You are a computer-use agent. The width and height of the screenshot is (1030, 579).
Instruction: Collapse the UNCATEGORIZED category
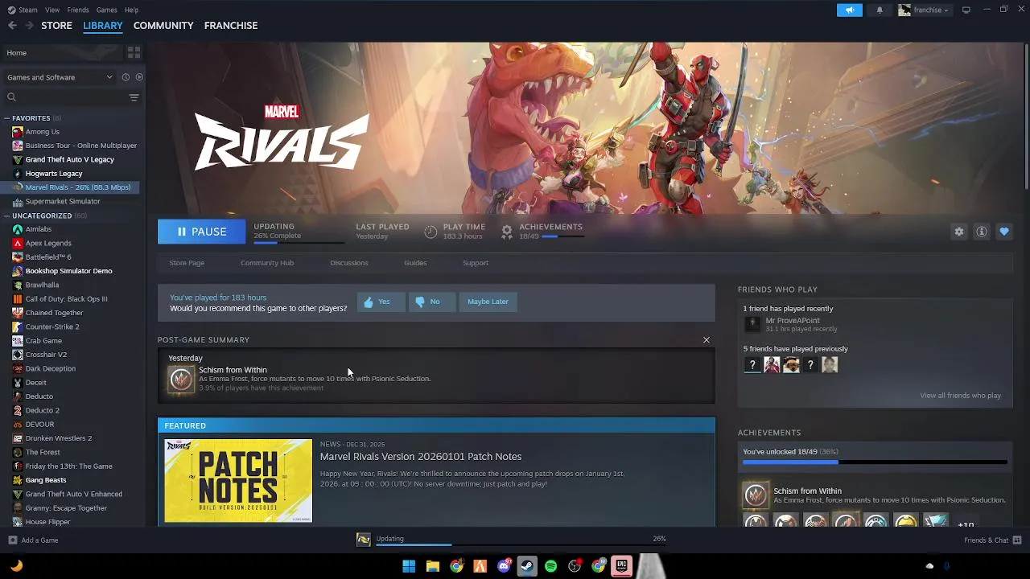point(6,216)
